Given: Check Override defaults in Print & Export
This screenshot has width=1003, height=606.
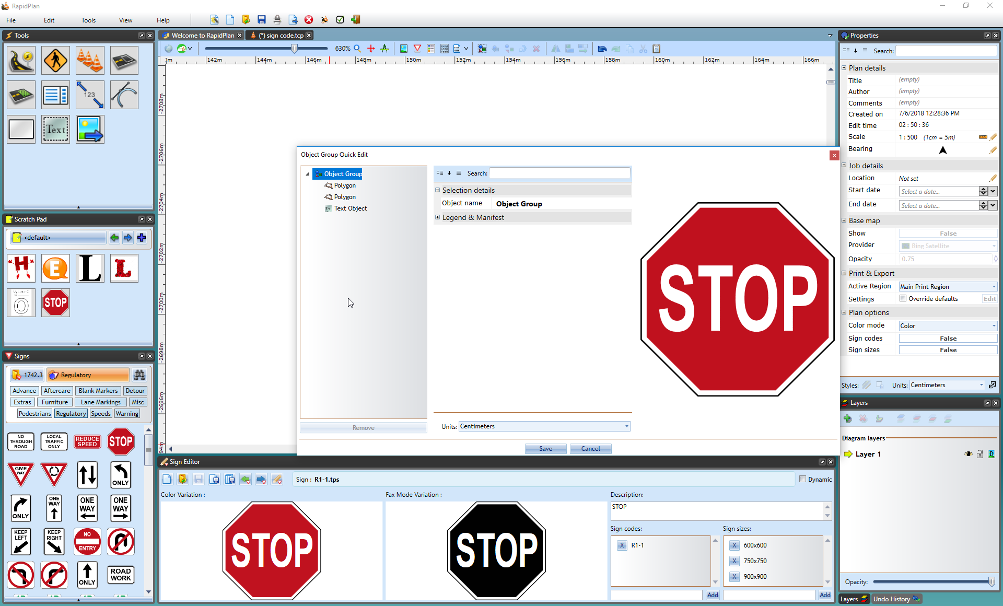Looking at the screenshot, I should (903, 298).
